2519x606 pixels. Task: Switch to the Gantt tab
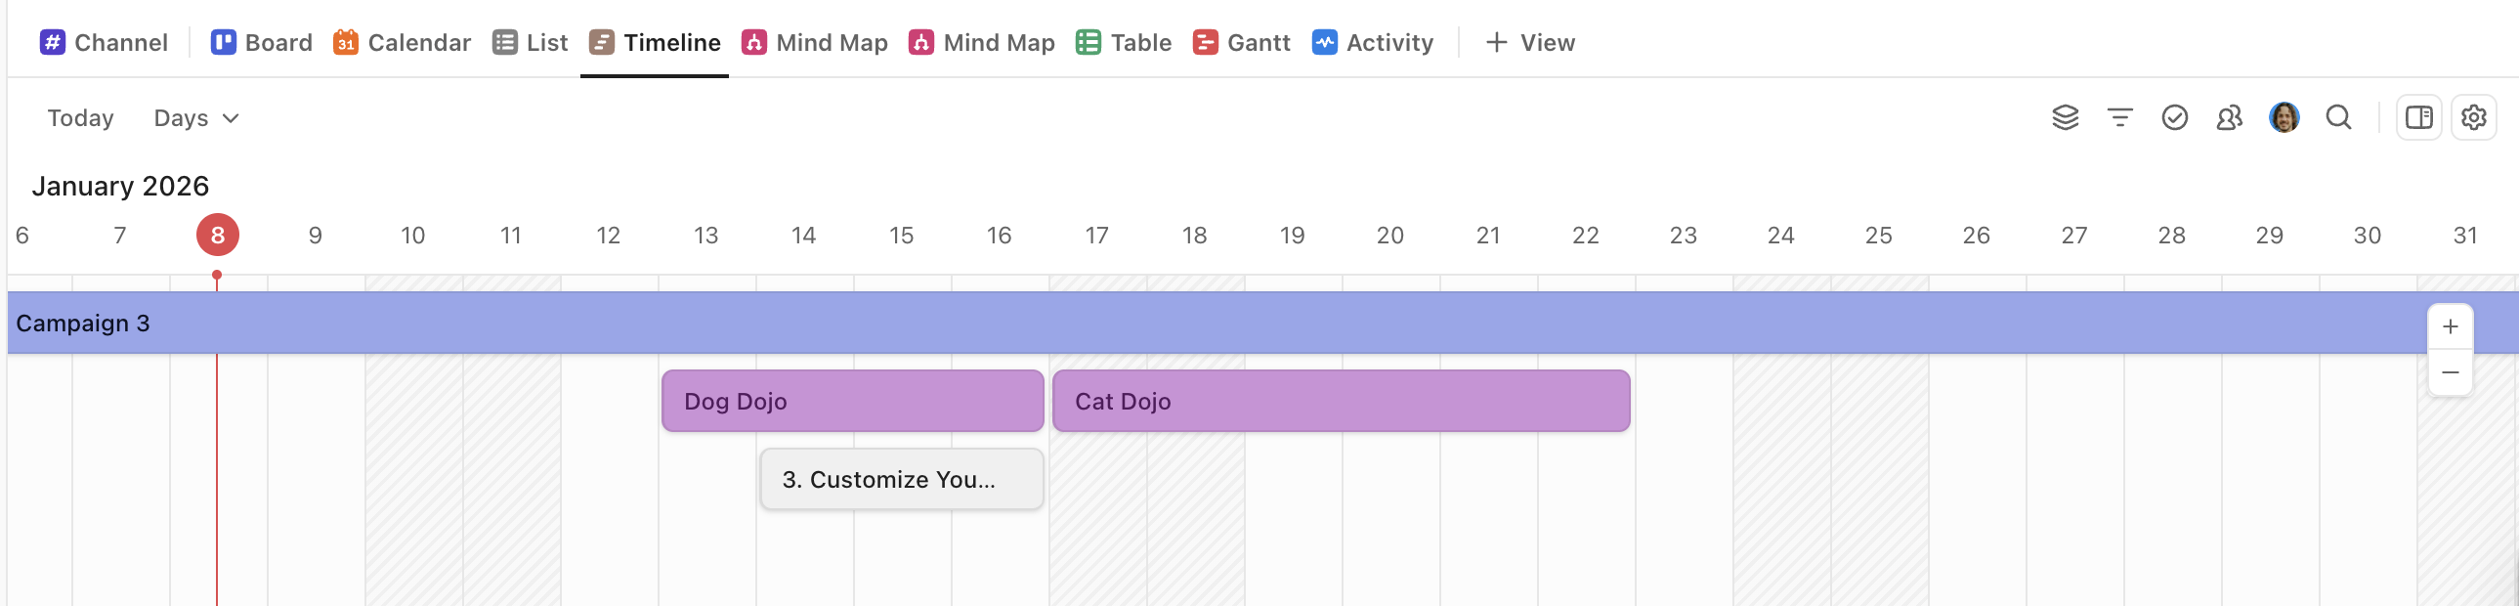pyautogui.click(x=1242, y=42)
